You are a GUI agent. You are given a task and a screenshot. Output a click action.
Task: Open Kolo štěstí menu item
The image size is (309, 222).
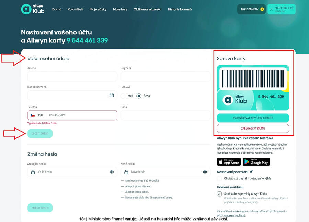click(x=76, y=9)
